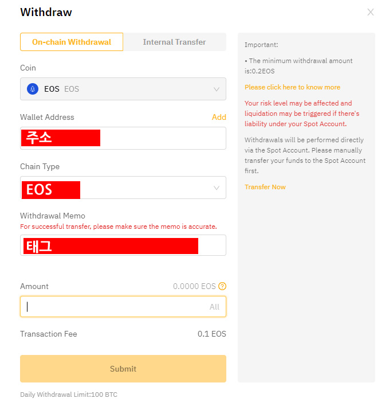
Task: Click the Daily Withdrawal Limit text
Action: pos(69,395)
